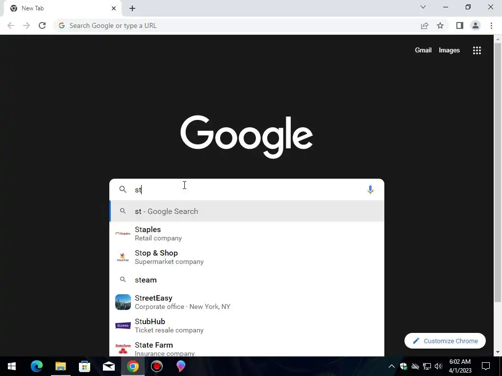Select the State Farm suggestion
This screenshot has width=502, height=376.
247,348
